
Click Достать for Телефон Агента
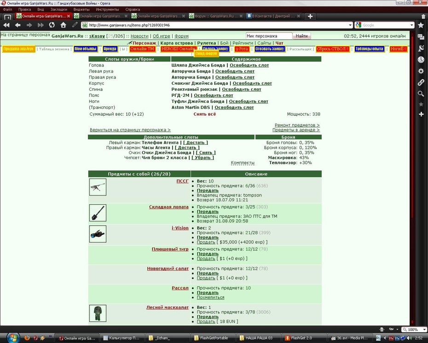point(196,142)
